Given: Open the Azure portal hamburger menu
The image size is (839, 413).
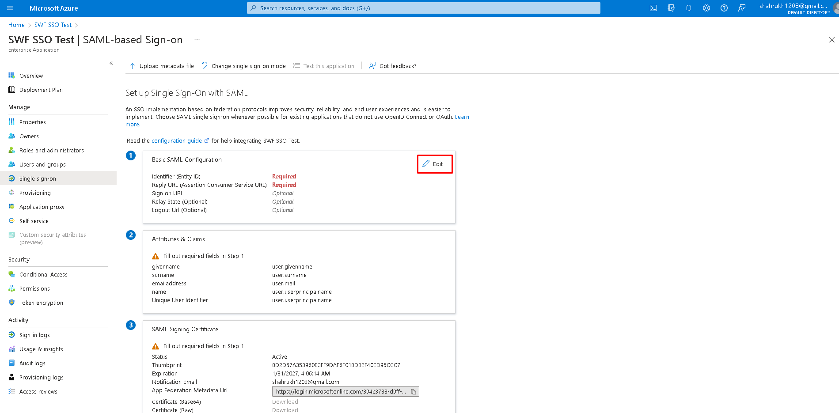Looking at the screenshot, I should (x=11, y=8).
